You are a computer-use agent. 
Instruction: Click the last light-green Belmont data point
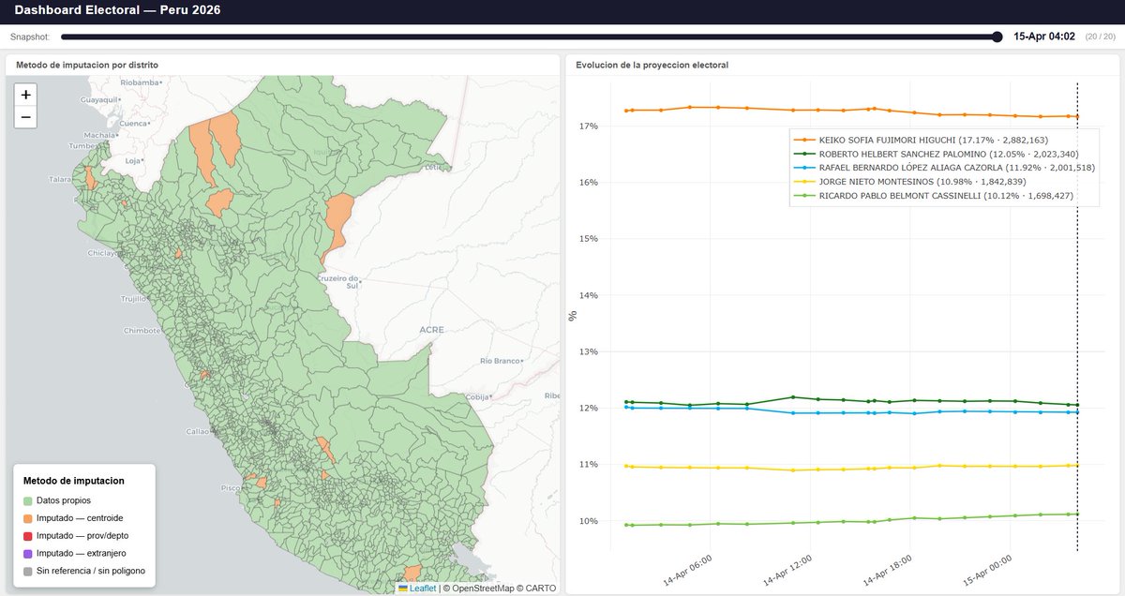[x=1077, y=514]
